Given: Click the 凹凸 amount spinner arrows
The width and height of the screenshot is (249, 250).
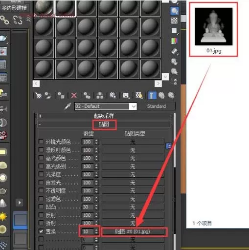Looking at the screenshot, I should 96,207.
